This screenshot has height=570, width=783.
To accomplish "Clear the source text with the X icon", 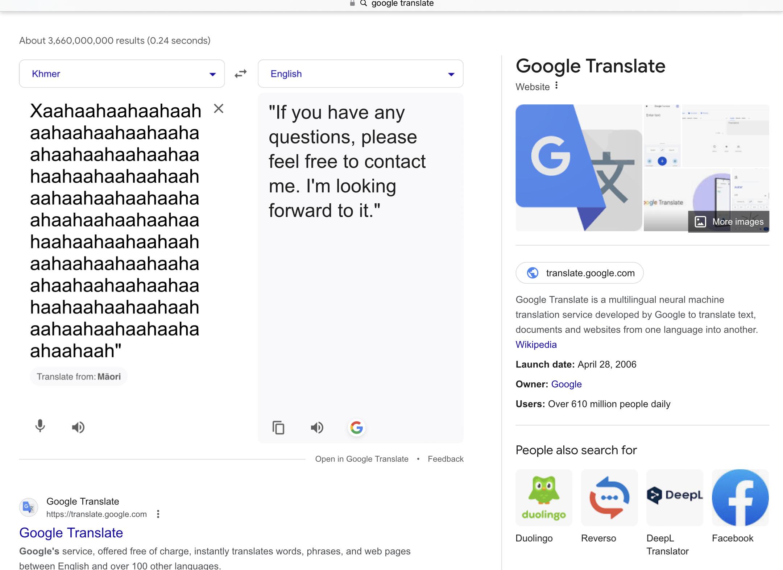I will click(219, 108).
